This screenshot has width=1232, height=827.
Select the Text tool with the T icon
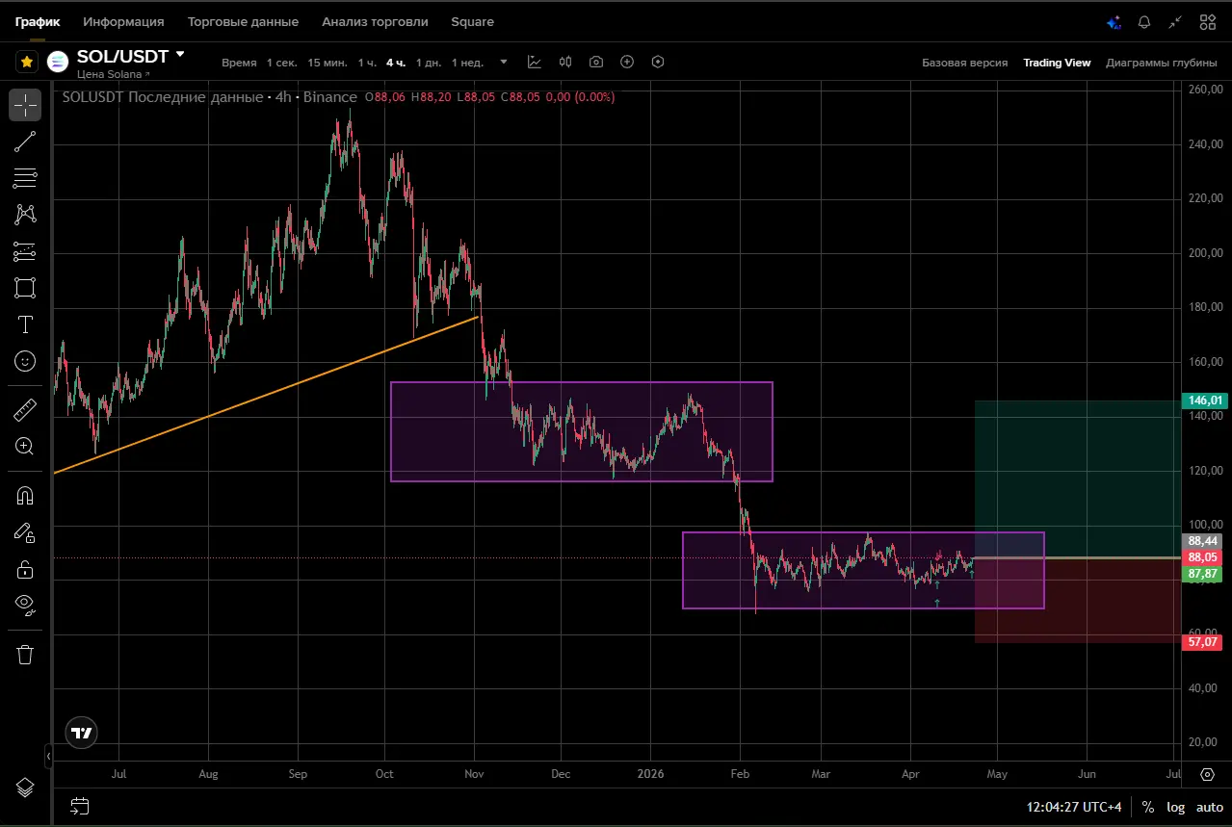25,324
